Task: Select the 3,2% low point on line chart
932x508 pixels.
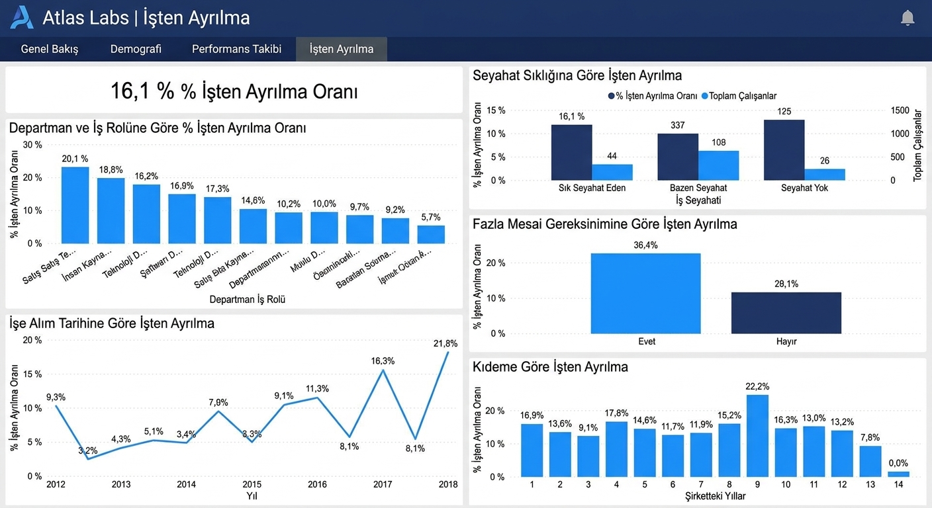Action: pyautogui.click(x=87, y=458)
